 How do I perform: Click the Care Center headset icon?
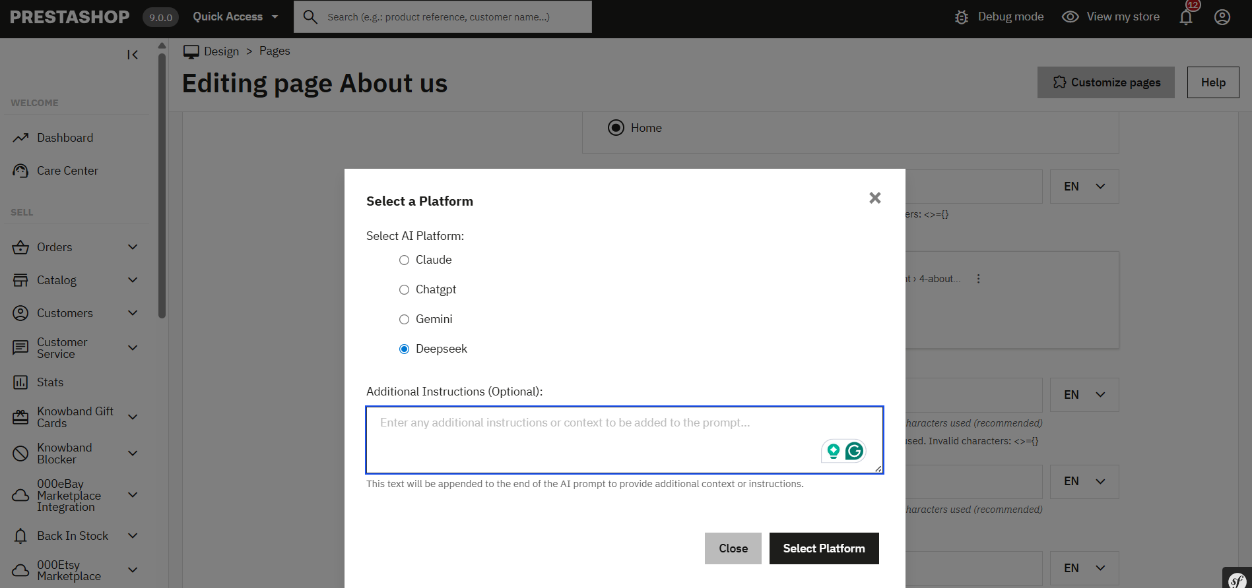pos(20,171)
